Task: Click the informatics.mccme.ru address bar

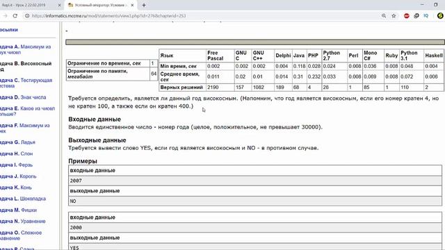Action: [x=108, y=16]
